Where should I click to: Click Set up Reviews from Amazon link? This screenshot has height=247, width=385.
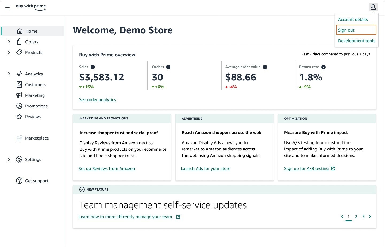coord(107,169)
